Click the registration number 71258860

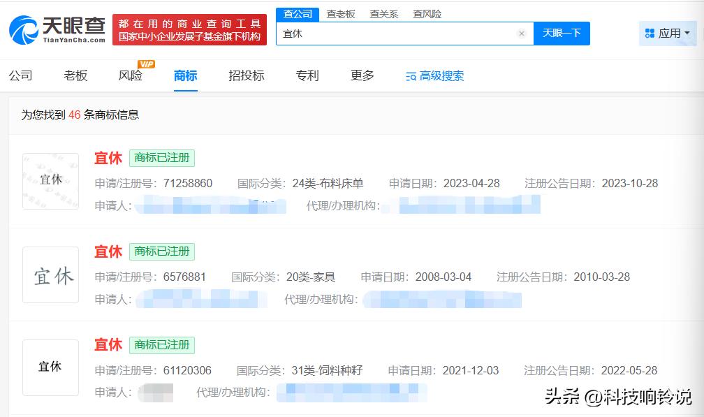click(x=188, y=183)
